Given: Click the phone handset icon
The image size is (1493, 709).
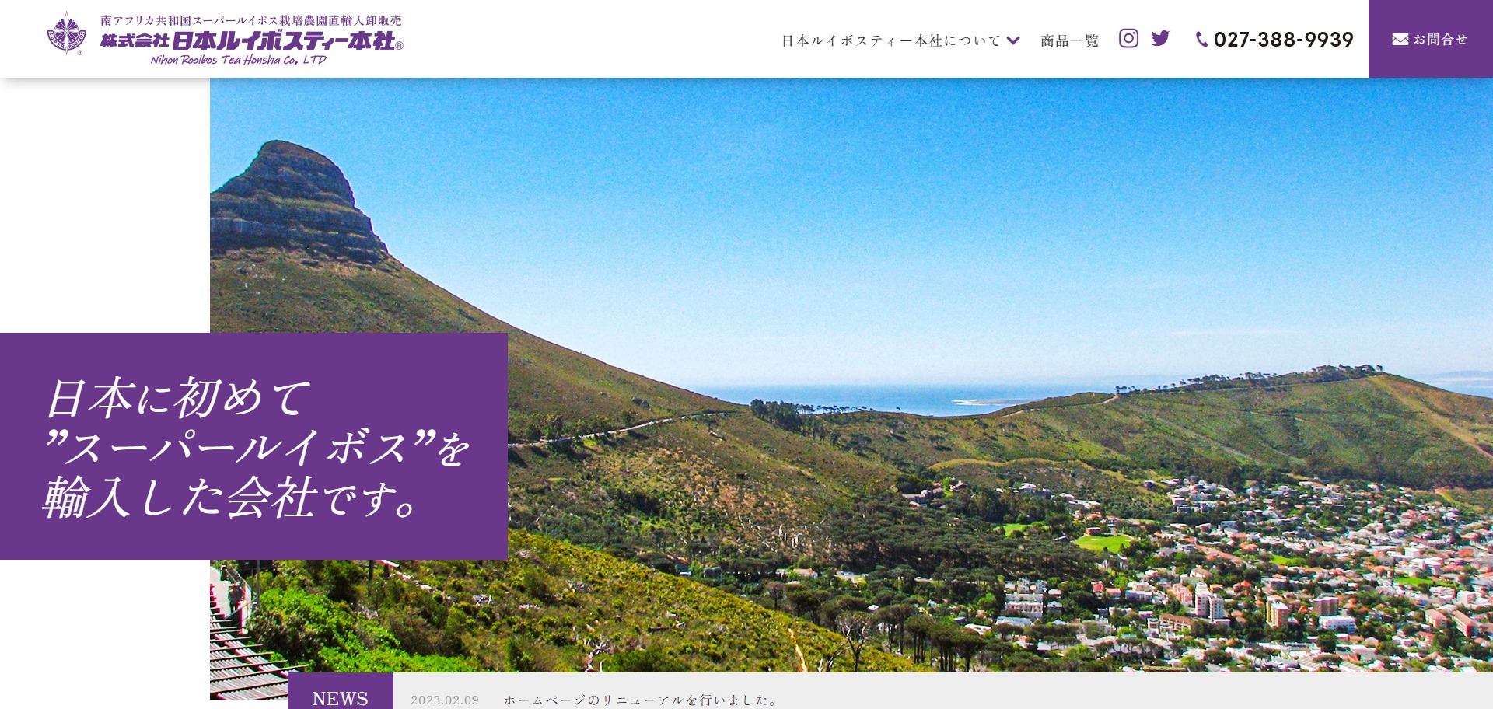Looking at the screenshot, I should pyautogui.click(x=1201, y=40).
